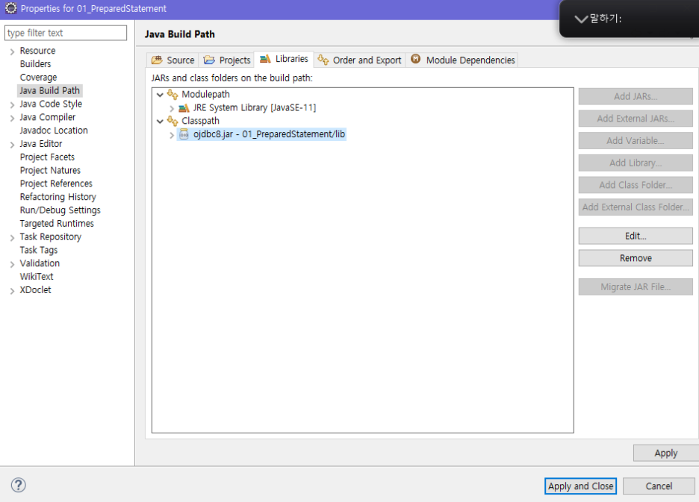The image size is (699, 502).
Task: Open the Java Code Style page
Action: 51,104
